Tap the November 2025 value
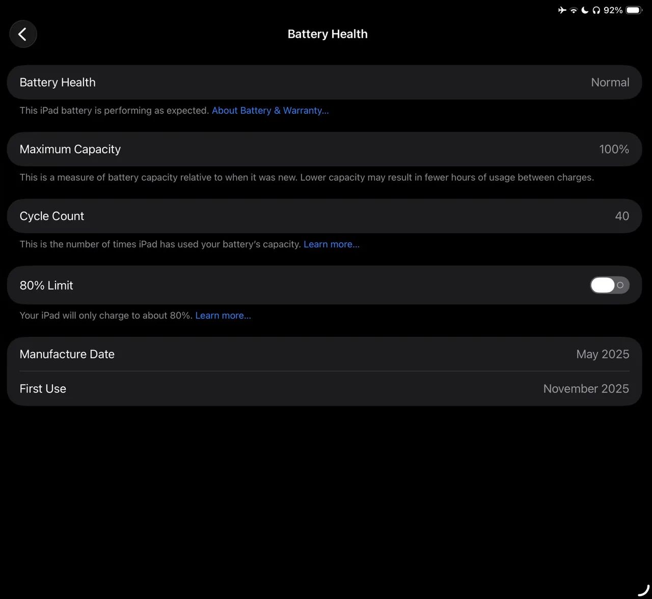The width and height of the screenshot is (652, 599). (x=586, y=389)
